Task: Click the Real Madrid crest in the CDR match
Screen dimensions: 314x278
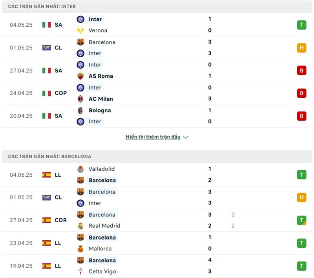Action: [80, 226]
